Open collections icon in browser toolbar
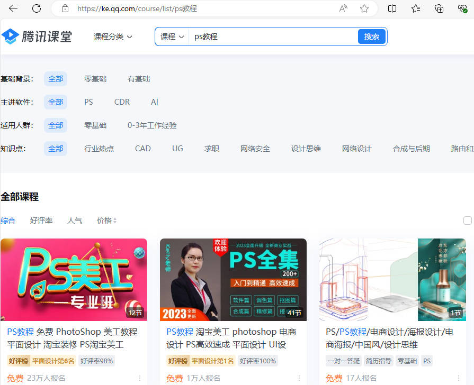 point(439,8)
